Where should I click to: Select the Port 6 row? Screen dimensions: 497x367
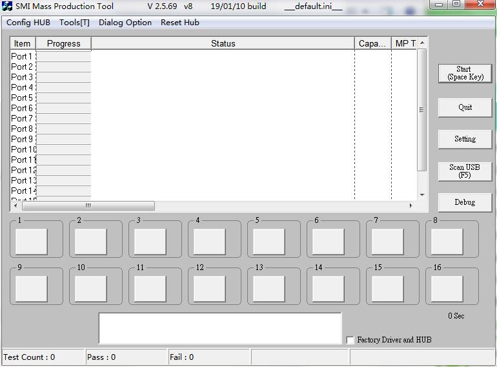pos(214,108)
